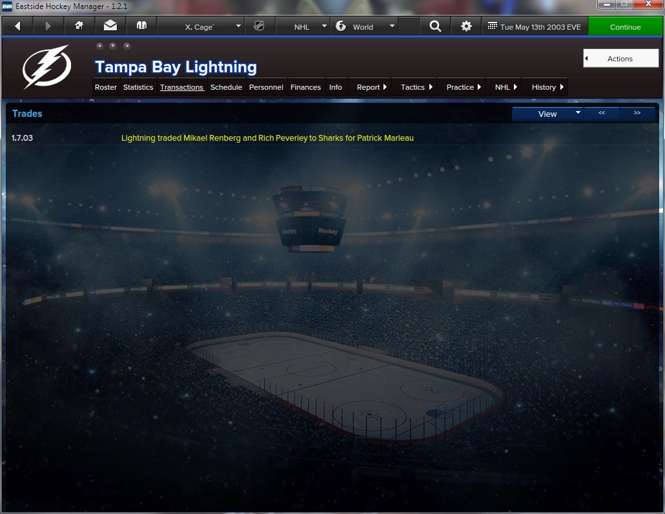Expand the Tactics submenu
Screen dimensions: 665x514
414,87
